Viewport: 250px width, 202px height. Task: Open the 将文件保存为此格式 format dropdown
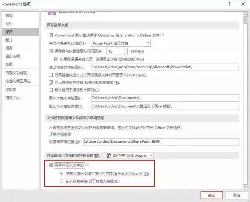(121, 43)
